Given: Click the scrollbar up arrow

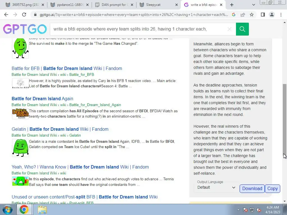Looking at the screenshot, I should click(x=285, y=22).
